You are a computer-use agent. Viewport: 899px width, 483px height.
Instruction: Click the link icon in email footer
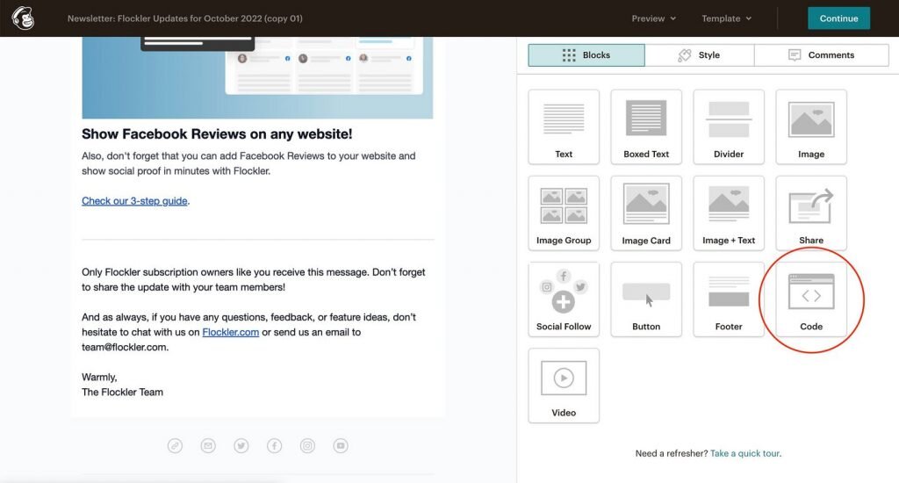pos(175,446)
